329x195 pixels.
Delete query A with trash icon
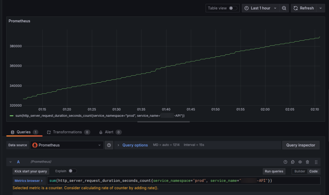coord(307,162)
